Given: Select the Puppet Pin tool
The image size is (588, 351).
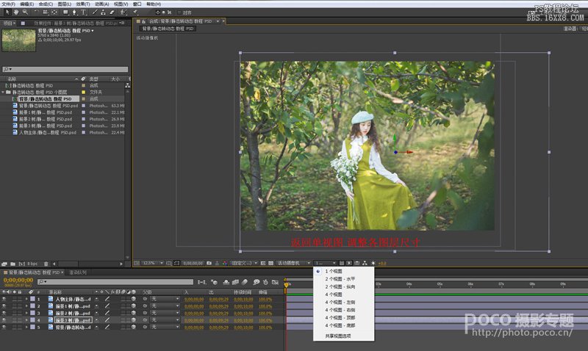Looking at the screenshot, I should click(x=135, y=12).
